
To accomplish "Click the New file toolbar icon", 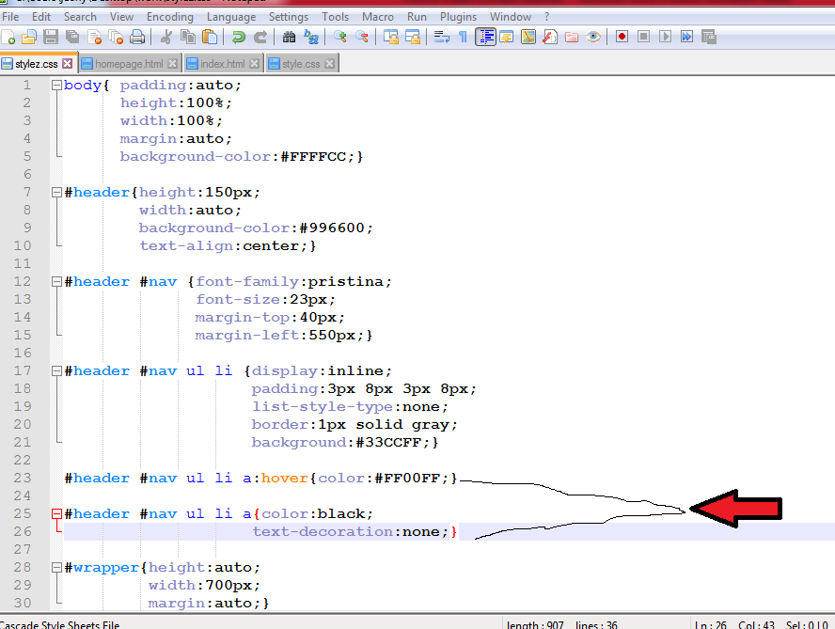I will coord(8,38).
